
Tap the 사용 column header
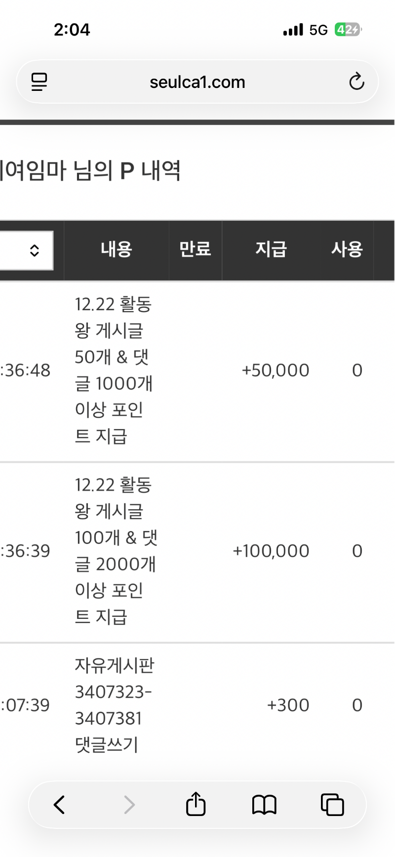tap(347, 249)
